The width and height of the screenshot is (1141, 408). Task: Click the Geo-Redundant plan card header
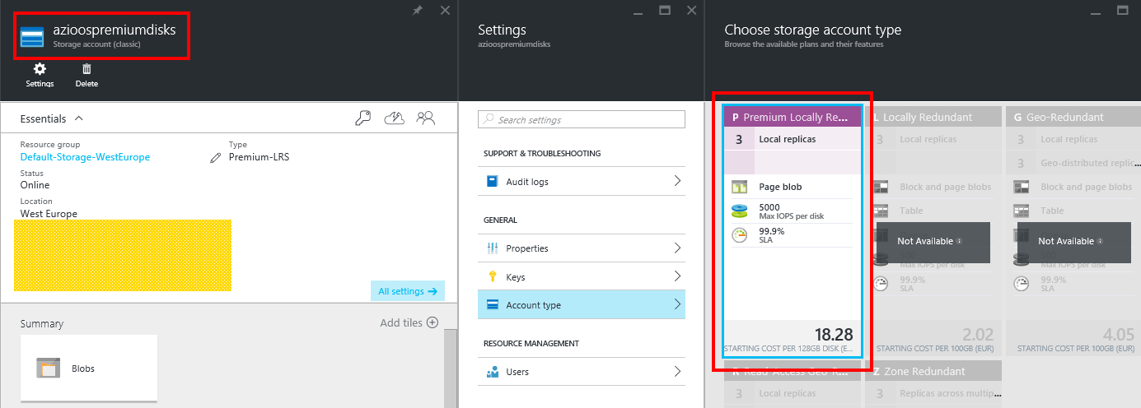point(1073,118)
